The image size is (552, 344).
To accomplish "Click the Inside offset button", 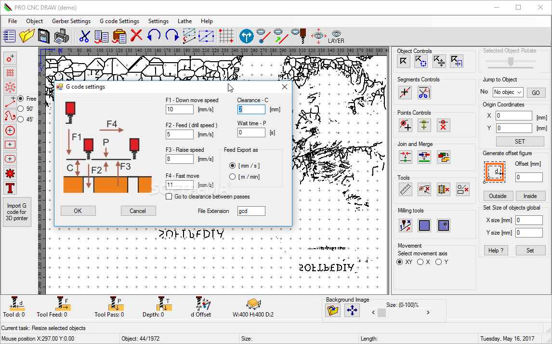I will pyautogui.click(x=530, y=196).
